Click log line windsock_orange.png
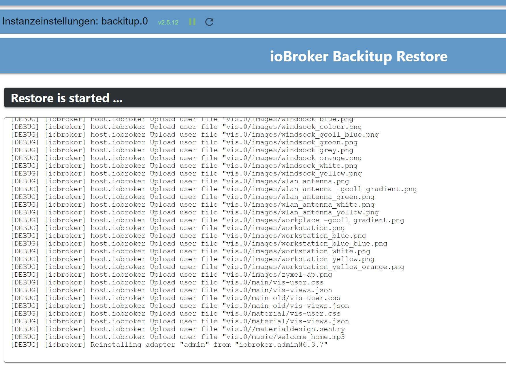 pos(186,158)
